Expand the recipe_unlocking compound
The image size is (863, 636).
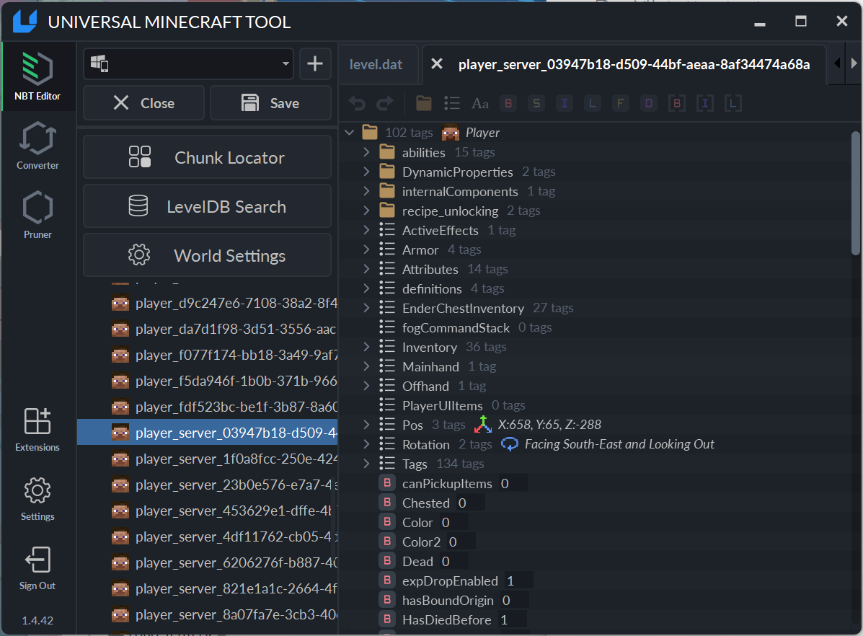pos(366,211)
